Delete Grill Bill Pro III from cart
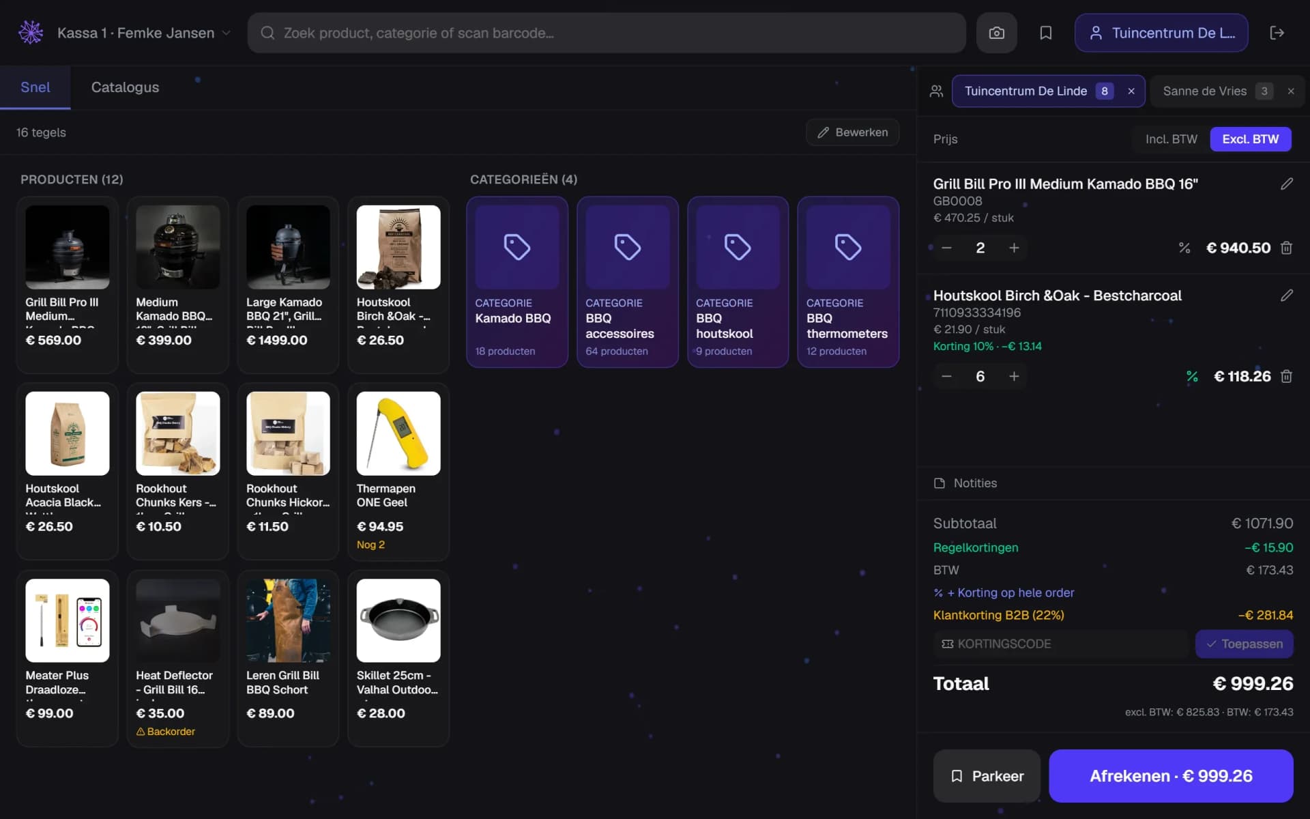The width and height of the screenshot is (1310, 819). pos(1286,248)
